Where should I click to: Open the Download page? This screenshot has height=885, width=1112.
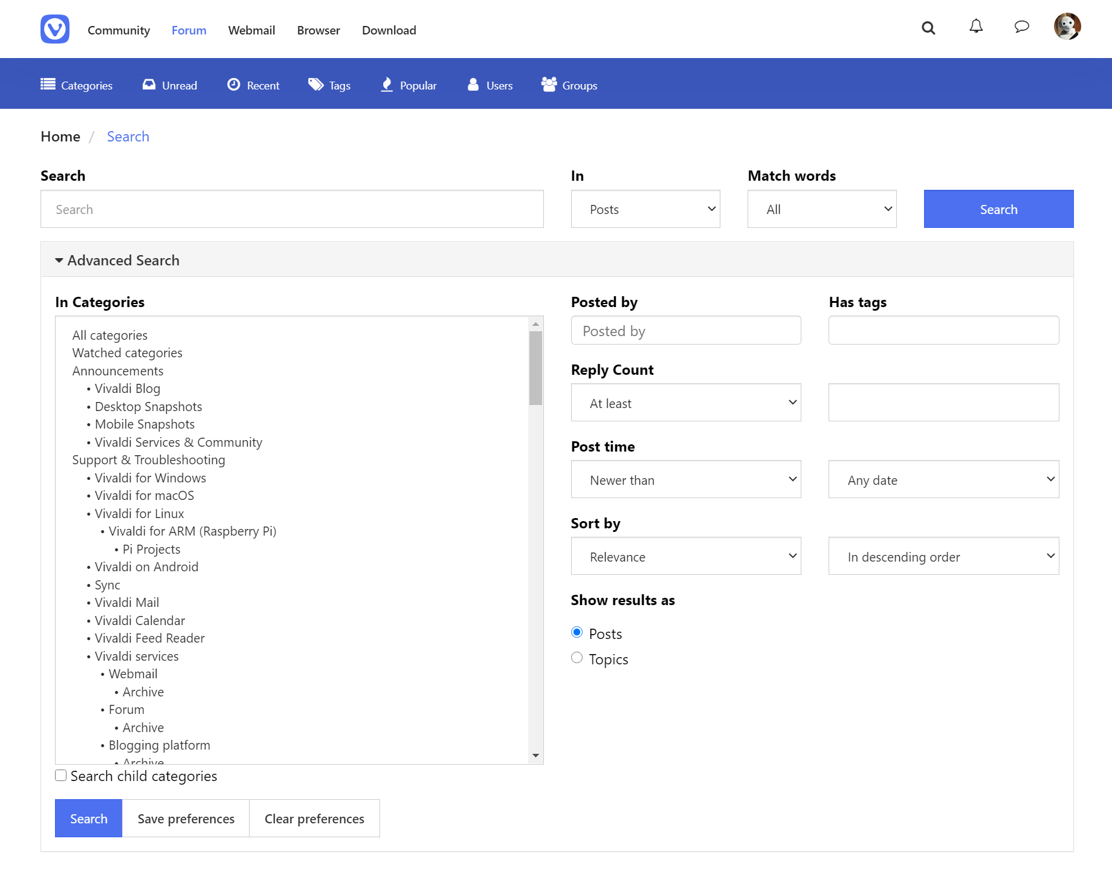[x=389, y=30]
